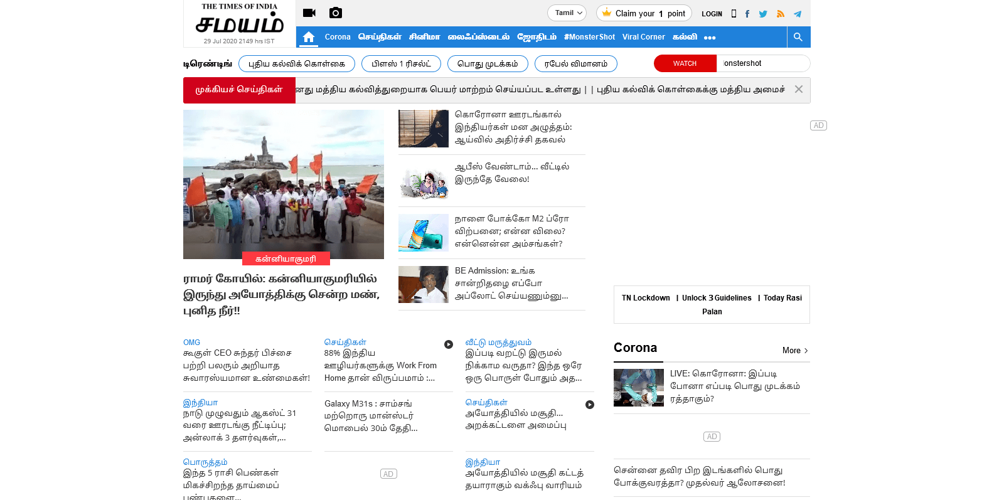The width and height of the screenshot is (1004, 500).
Task: Open the photo camera gallery icon
Action: [x=336, y=13]
